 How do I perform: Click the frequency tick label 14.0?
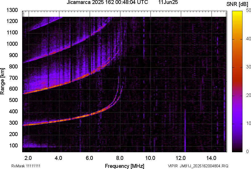(211, 158)
